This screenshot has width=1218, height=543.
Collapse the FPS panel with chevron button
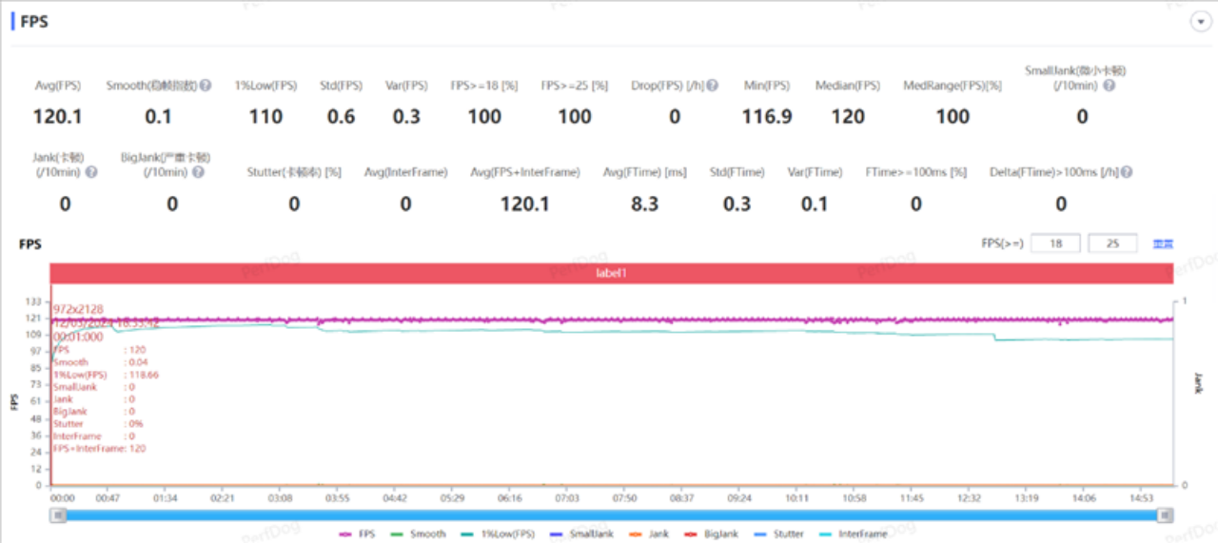[x=1199, y=23]
